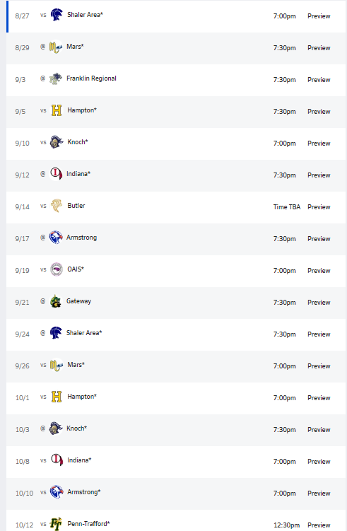The height and width of the screenshot is (531, 347).
Task: Click the Franklin Regional team logo
Action: point(56,78)
